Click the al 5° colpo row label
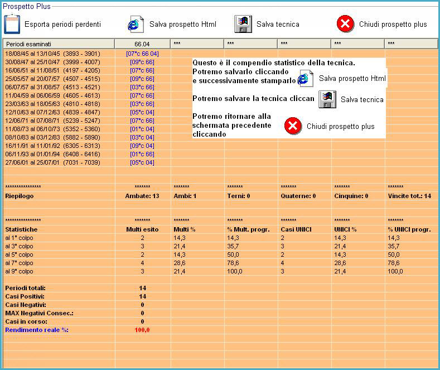Screen dimensions: 440x370 coord(19,254)
